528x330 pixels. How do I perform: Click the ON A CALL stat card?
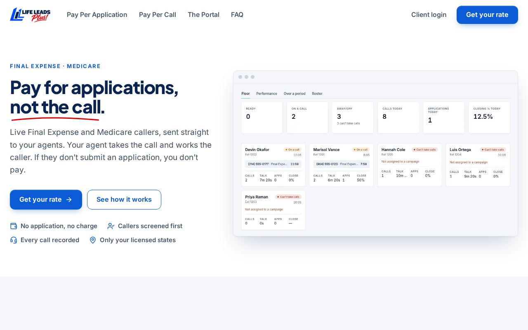(x=307, y=118)
